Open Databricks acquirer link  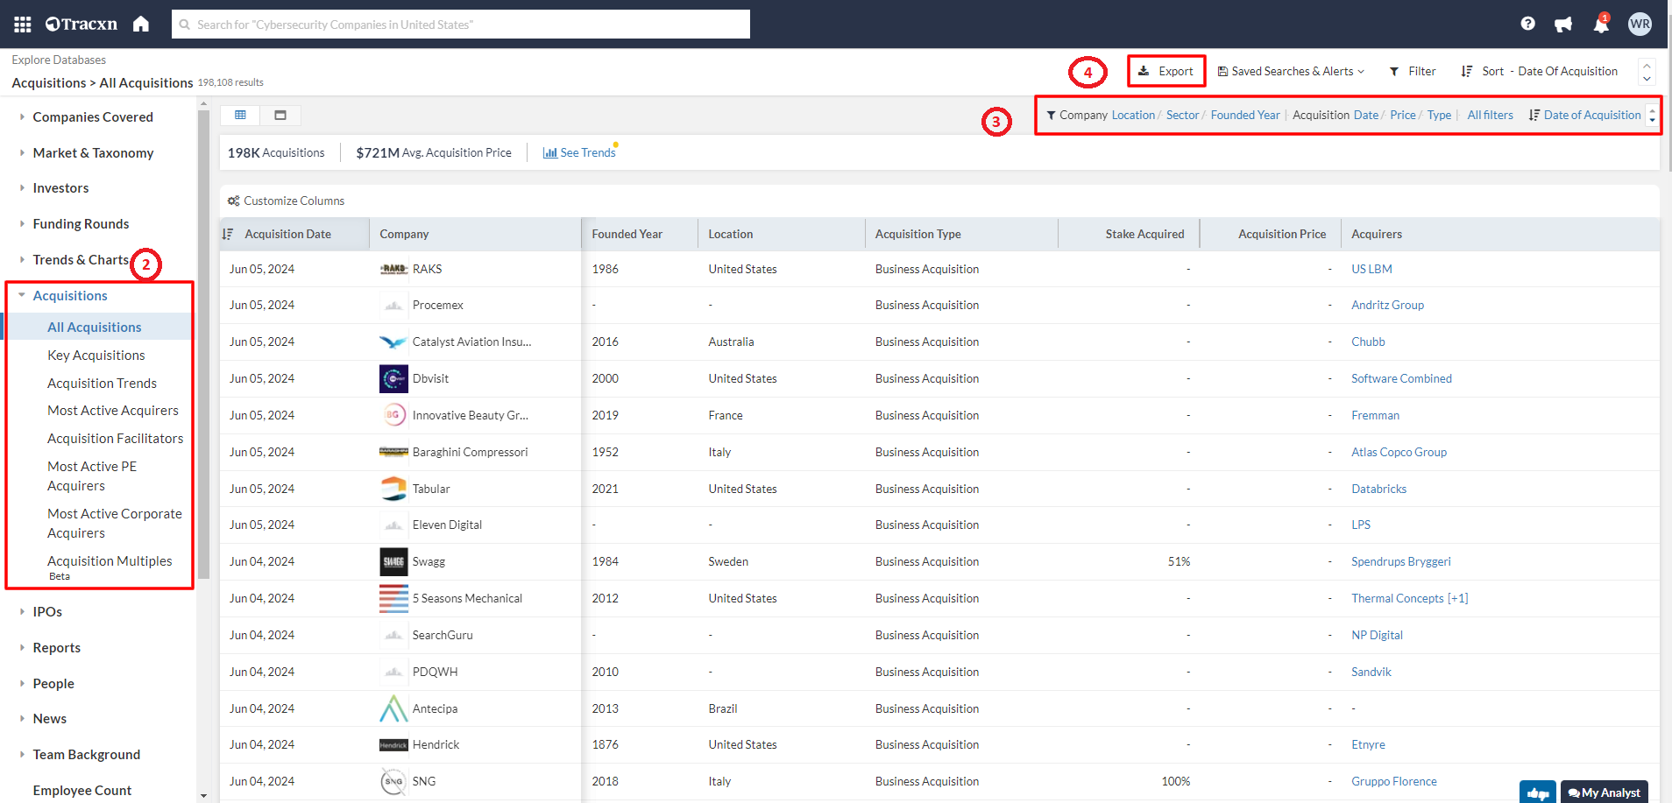coord(1378,489)
